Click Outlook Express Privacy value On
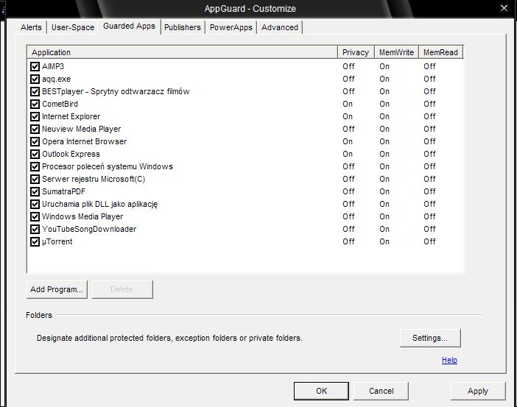 click(348, 155)
